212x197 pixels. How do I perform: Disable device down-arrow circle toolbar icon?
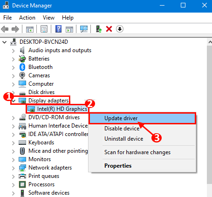(x=120, y=29)
